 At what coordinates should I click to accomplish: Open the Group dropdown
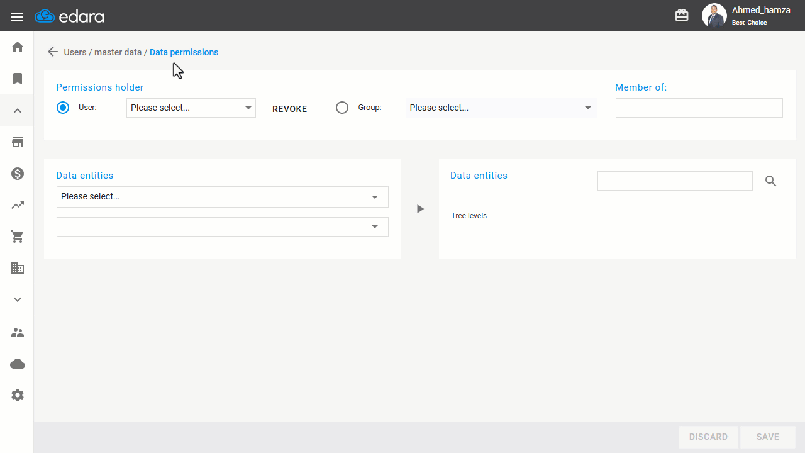(x=501, y=108)
